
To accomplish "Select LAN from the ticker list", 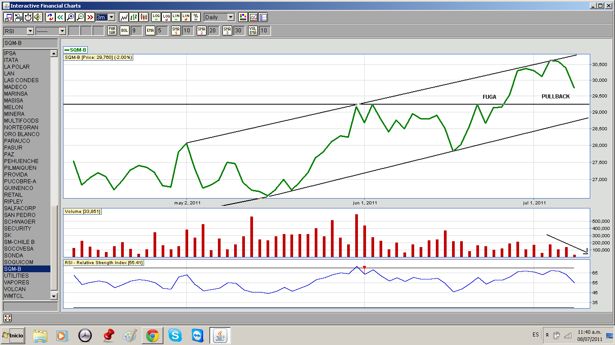I will pyautogui.click(x=9, y=73).
